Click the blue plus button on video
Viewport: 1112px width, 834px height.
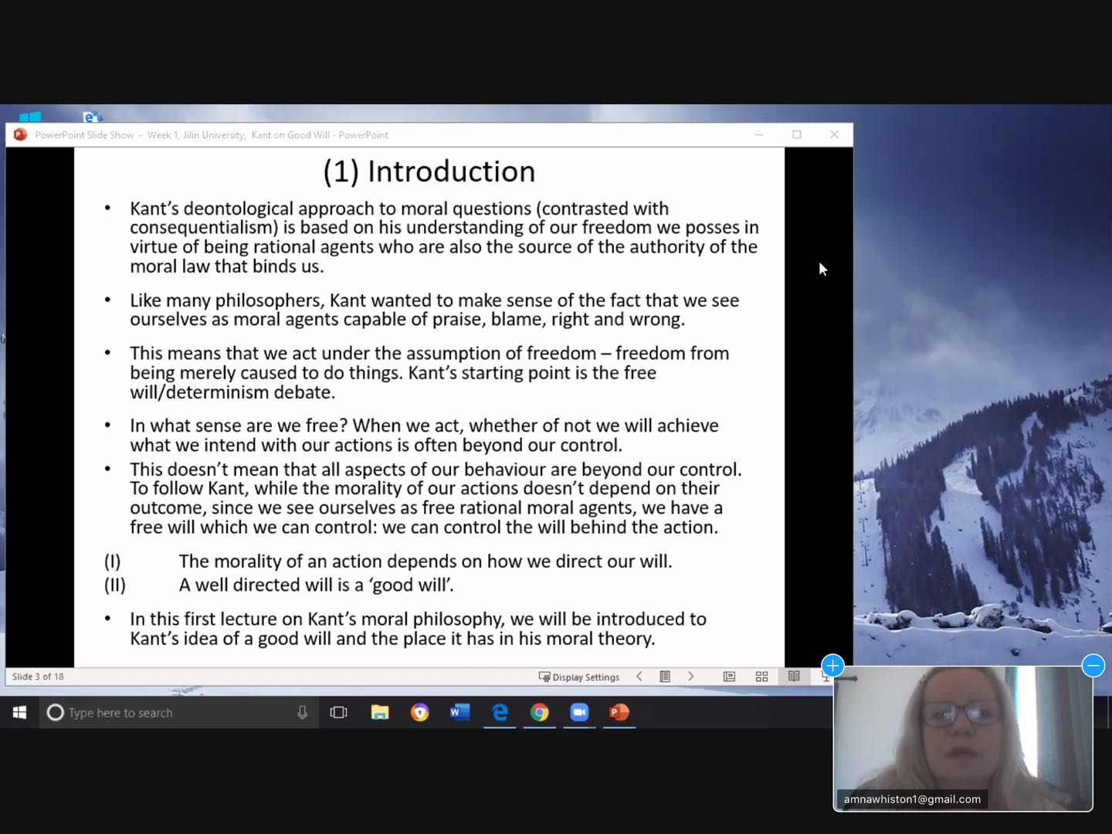832,665
